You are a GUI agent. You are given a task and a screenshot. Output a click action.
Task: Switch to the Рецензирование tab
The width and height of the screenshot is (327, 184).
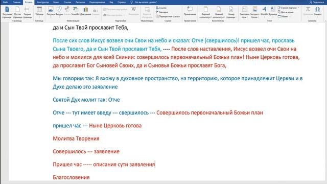click(x=97, y=2)
